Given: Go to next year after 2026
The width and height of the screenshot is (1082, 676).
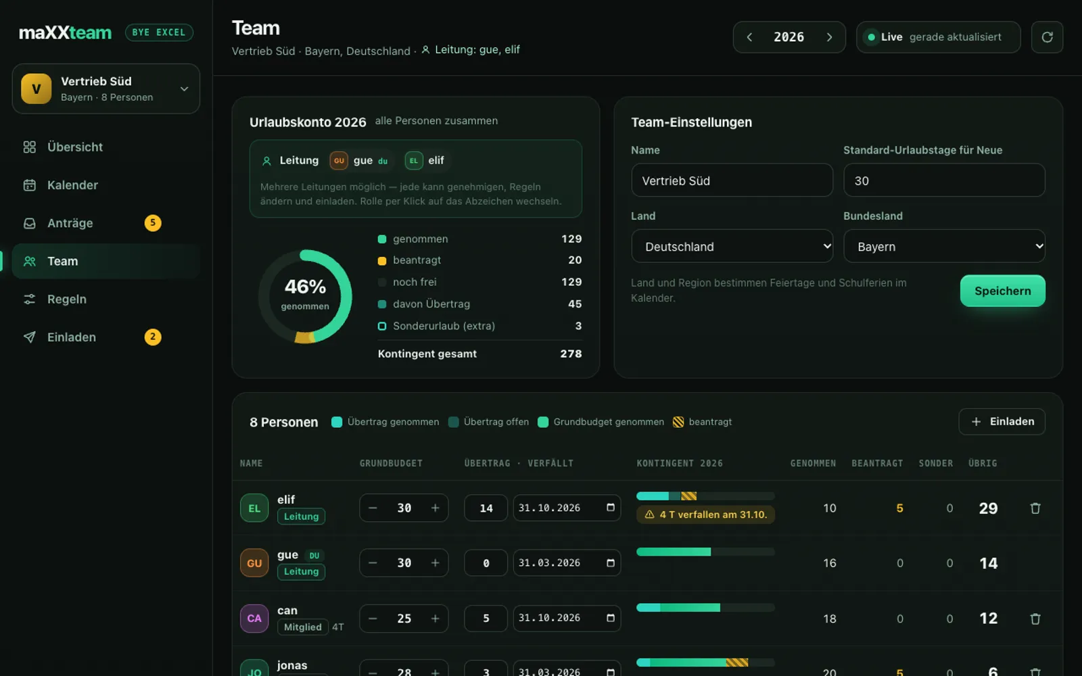Looking at the screenshot, I should (829, 37).
